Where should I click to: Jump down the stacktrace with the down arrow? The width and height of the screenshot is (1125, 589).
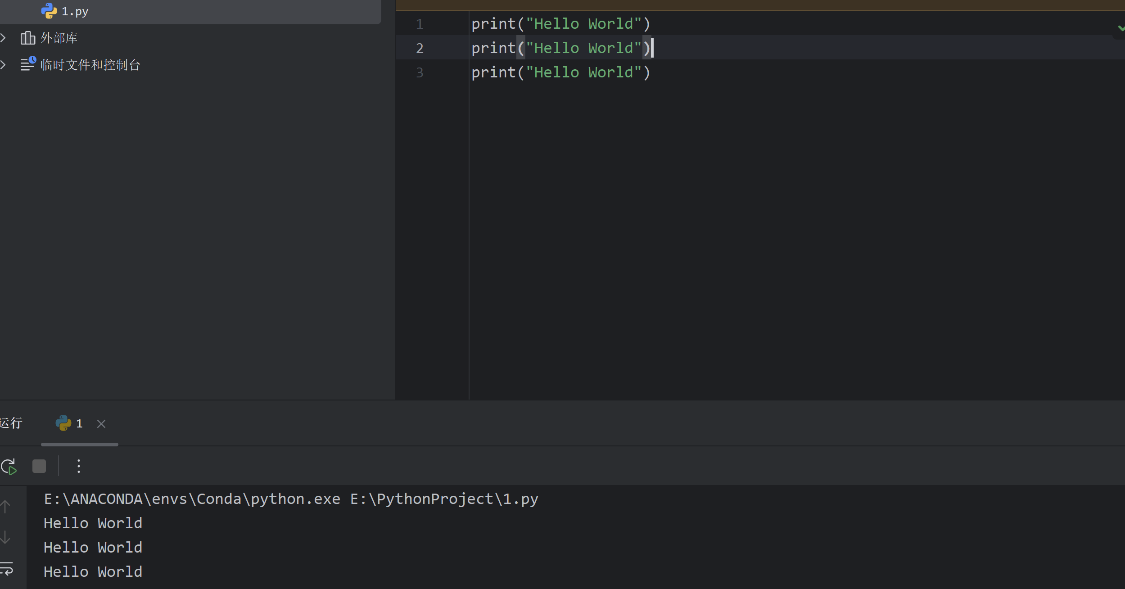[5, 536]
